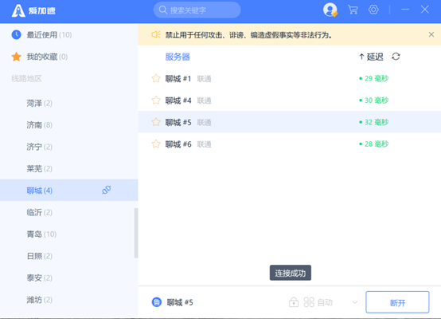Image resolution: width=441 pixels, height=319 pixels.
Task: Select server row 聊城 #4
Action: pyautogui.click(x=290, y=100)
